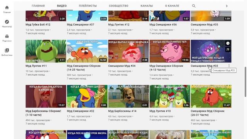This screenshot has height=139, width=247.
Task: Open video title Муд Смешарики #32
Action: coord(81,111)
